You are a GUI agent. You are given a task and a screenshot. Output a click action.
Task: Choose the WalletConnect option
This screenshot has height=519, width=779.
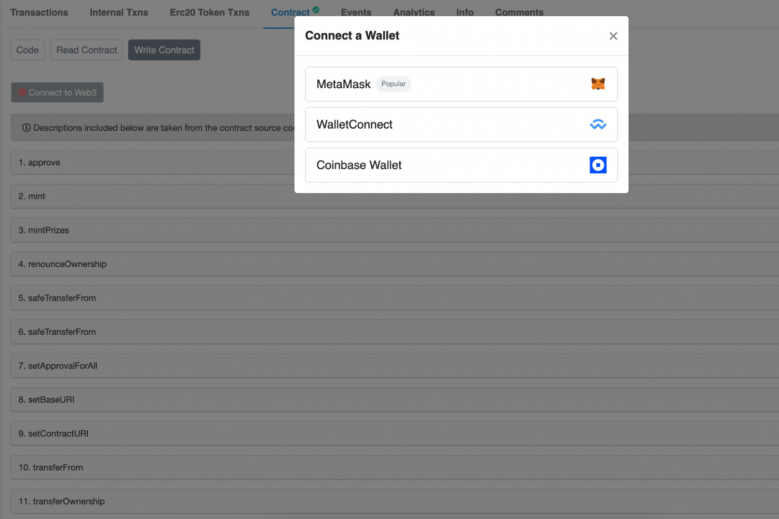point(461,125)
